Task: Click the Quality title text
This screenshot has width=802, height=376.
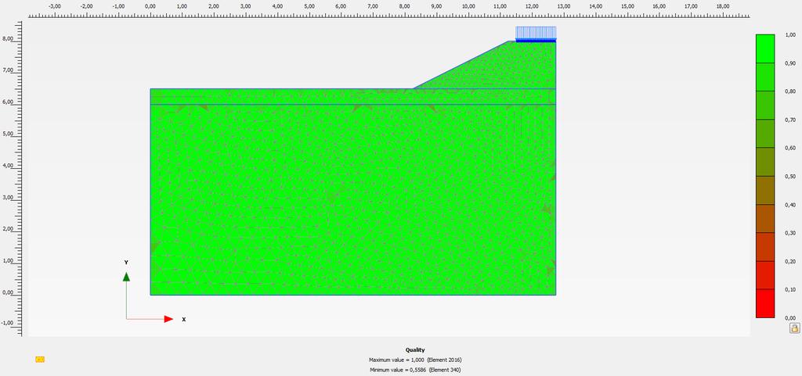Action: click(x=415, y=350)
